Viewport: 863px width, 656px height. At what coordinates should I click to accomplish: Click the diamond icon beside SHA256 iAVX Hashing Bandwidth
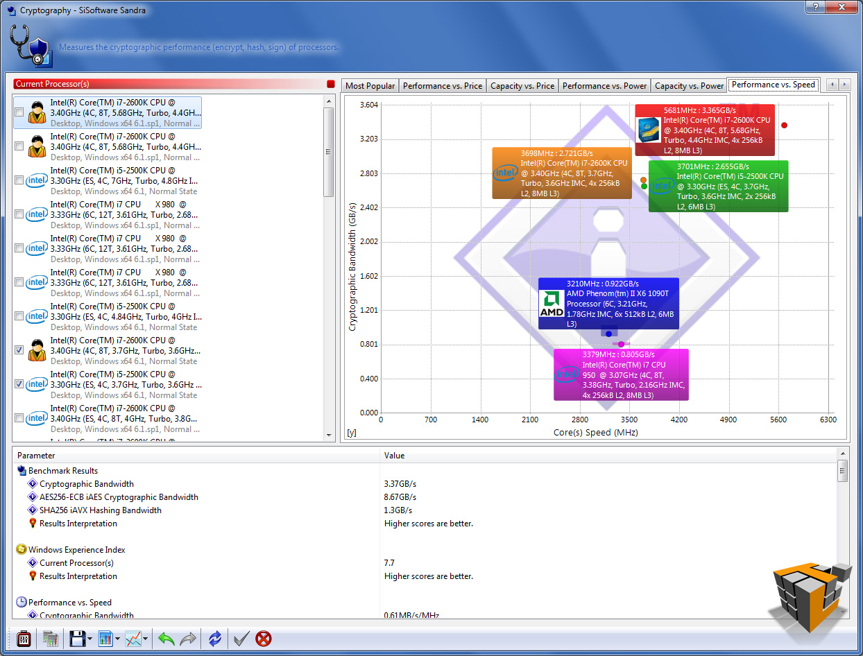pyautogui.click(x=32, y=510)
